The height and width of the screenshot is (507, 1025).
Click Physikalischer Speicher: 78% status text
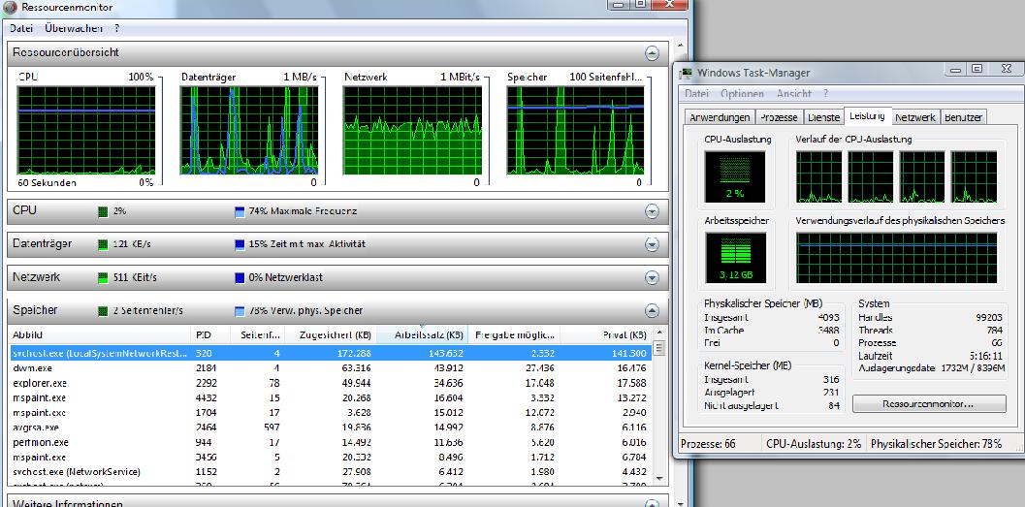(936, 444)
